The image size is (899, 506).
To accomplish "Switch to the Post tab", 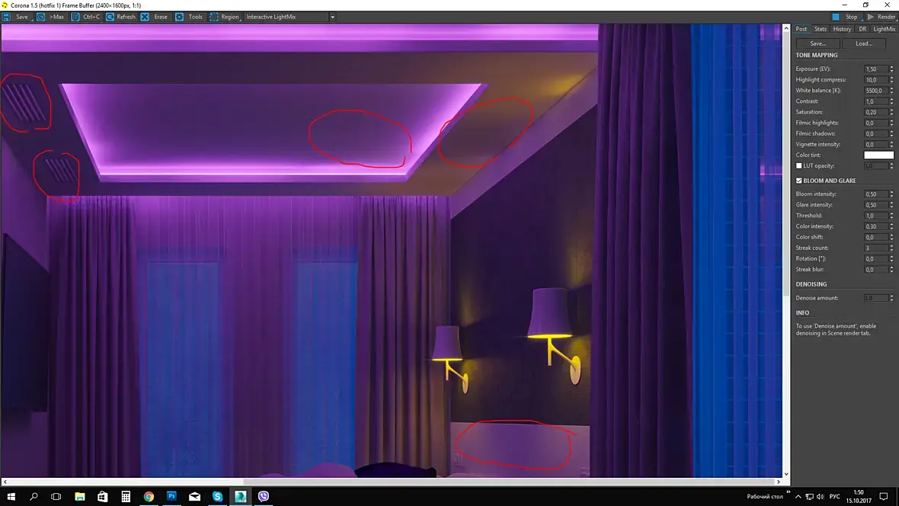I will [801, 29].
